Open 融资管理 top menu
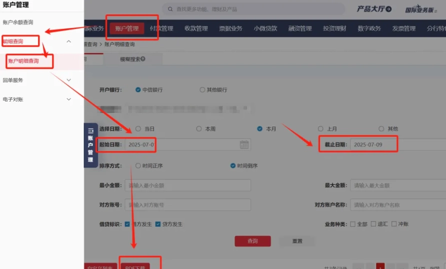 (x=300, y=28)
